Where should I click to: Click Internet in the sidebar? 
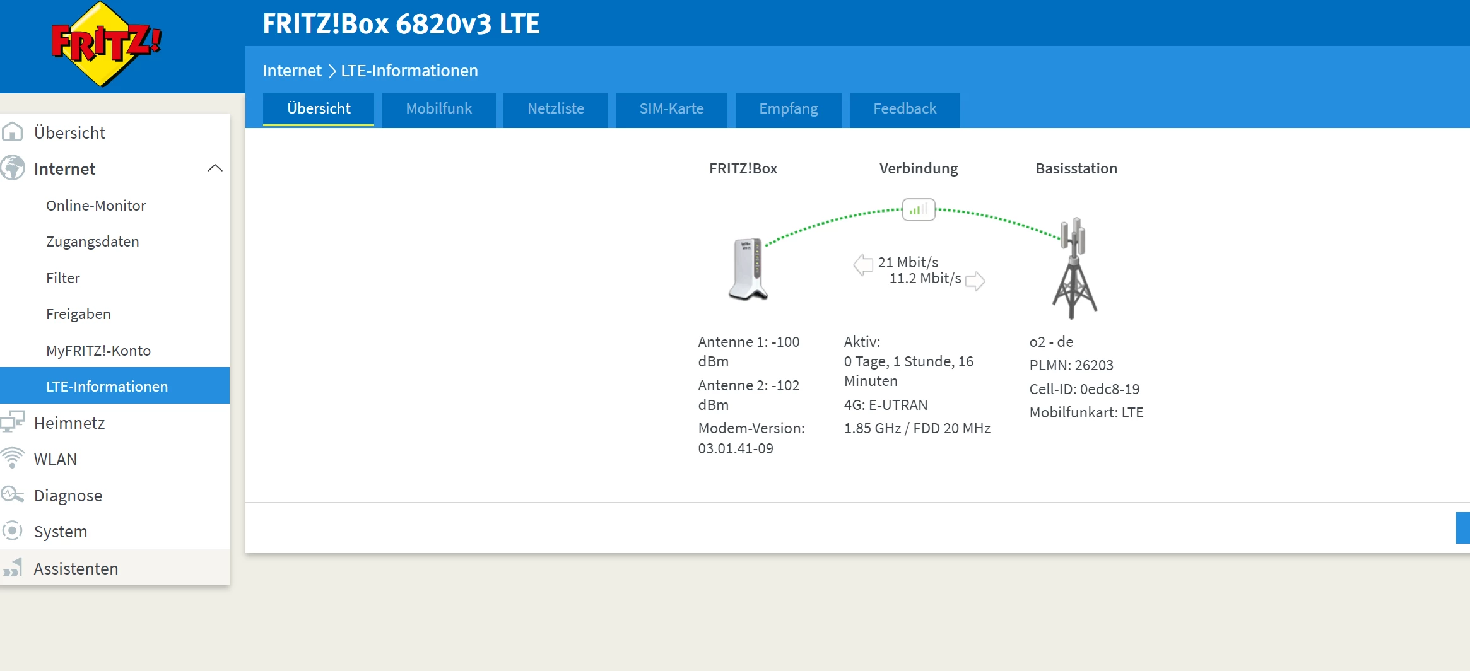click(x=115, y=169)
